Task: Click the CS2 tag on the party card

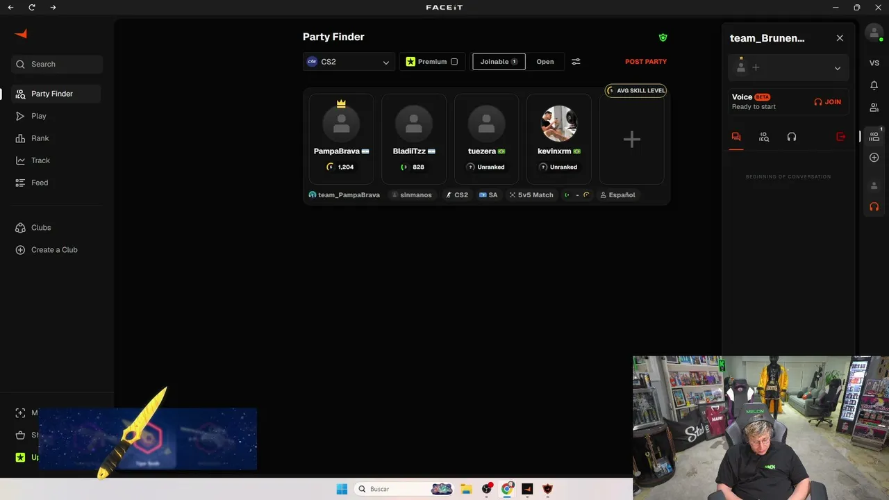Action: 457,195
